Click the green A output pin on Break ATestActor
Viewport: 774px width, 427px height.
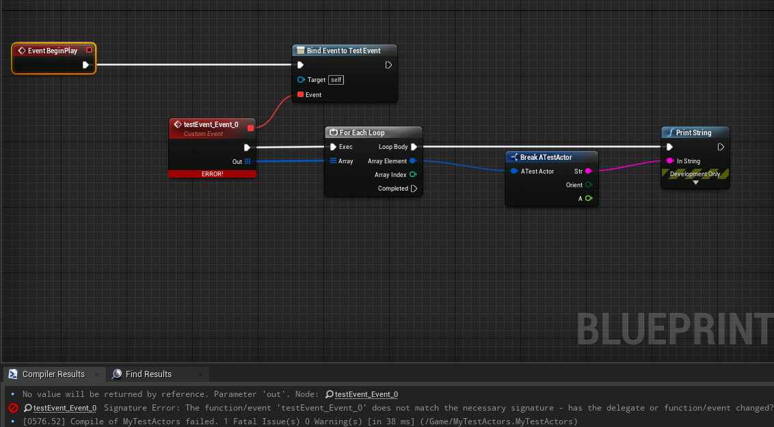[589, 198]
